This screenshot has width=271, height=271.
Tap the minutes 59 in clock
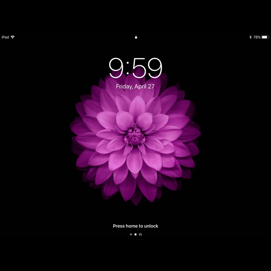[147, 68]
